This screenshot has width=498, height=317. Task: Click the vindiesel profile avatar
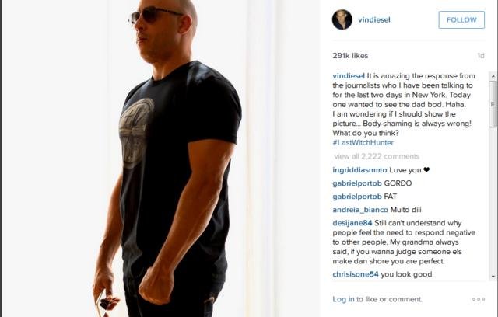point(342,19)
